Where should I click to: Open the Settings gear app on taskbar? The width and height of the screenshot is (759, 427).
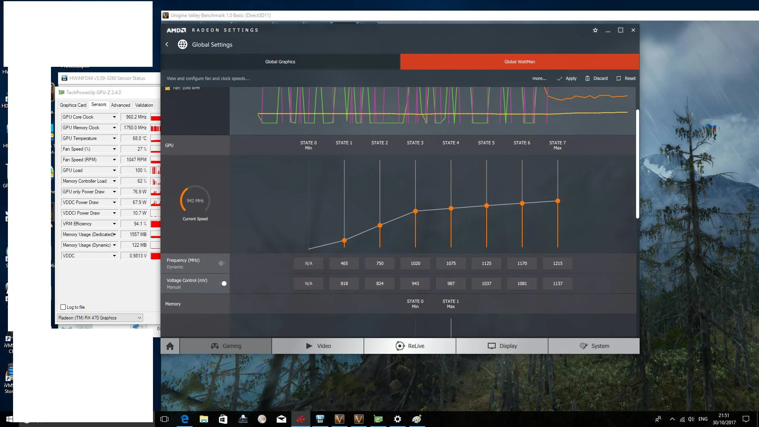(x=397, y=419)
